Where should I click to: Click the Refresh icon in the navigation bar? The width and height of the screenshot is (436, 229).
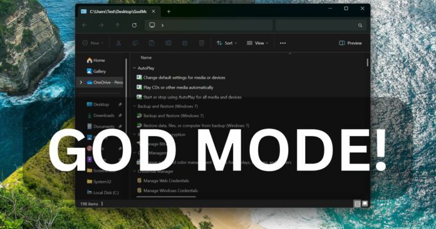[134, 26]
